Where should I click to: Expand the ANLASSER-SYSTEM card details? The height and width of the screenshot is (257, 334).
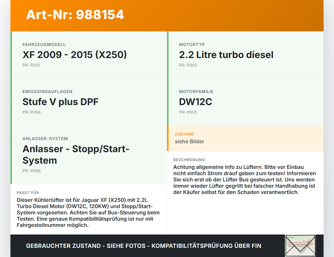[x=89, y=154]
